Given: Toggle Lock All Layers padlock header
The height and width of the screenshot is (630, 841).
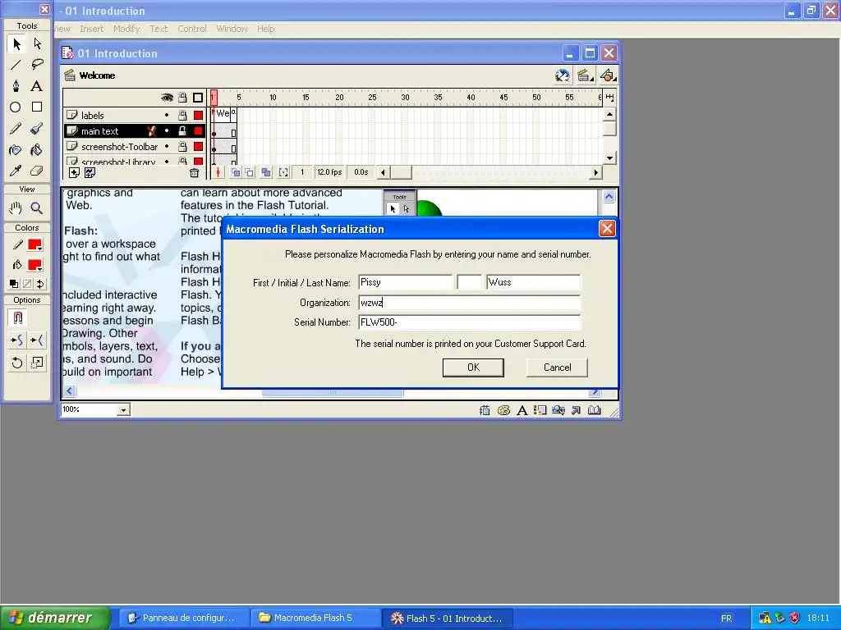Looking at the screenshot, I should [182, 98].
